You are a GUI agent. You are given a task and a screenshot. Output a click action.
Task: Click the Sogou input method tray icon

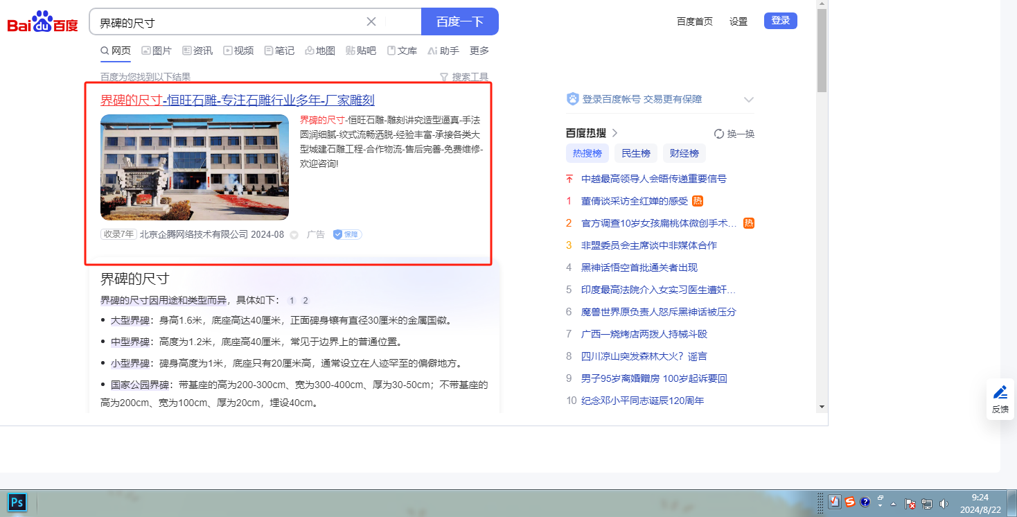point(849,502)
